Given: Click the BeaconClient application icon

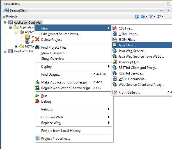Looking at the screenshot, I should (x=6, y=10).
